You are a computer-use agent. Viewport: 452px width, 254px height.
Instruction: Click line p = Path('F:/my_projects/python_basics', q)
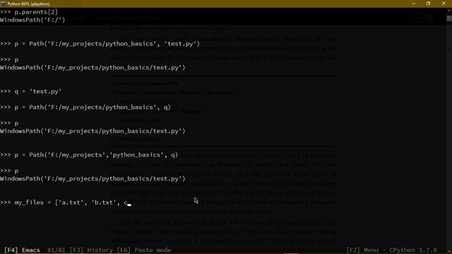coord(85,107)
